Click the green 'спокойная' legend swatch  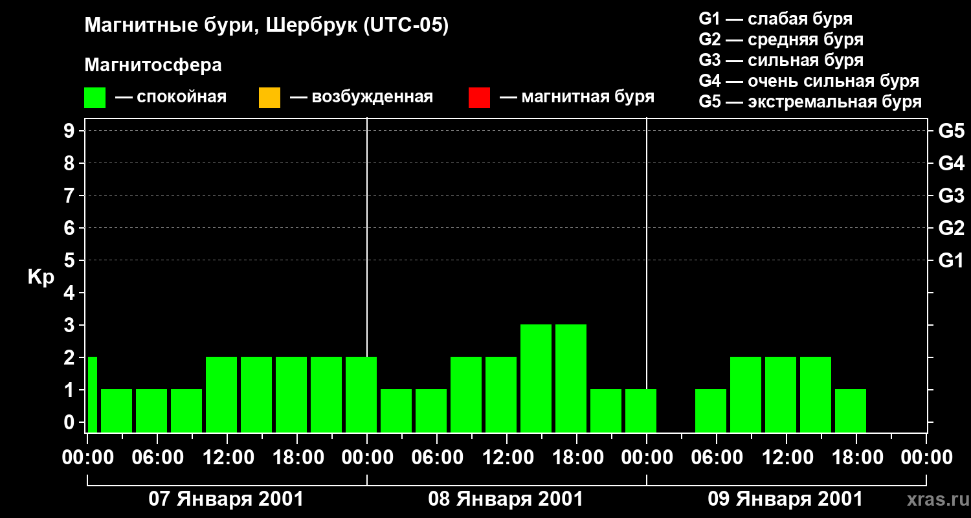(x=95, y=98)
